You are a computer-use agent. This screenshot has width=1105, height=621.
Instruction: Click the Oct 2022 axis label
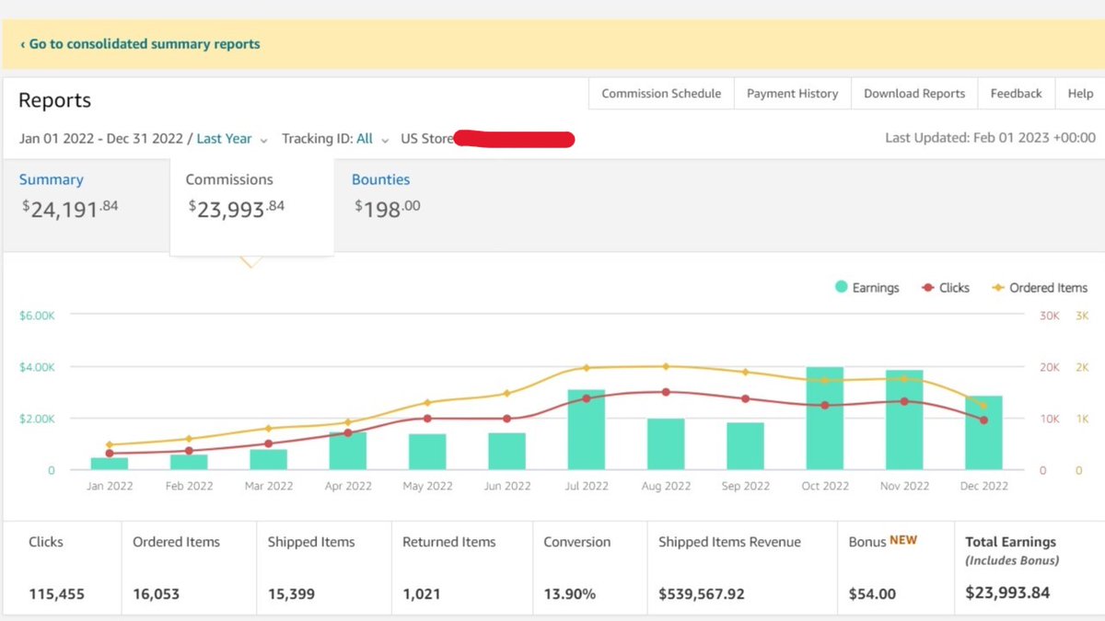point(825,486)
